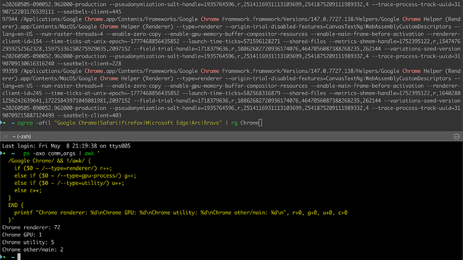Click the "else c++;" script line
The image size is (463, 260).
pyautogui.click(x=28, y=190)
